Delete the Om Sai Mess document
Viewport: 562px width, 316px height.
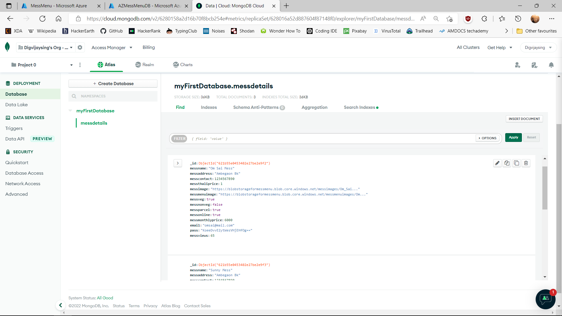coord(526,163)
